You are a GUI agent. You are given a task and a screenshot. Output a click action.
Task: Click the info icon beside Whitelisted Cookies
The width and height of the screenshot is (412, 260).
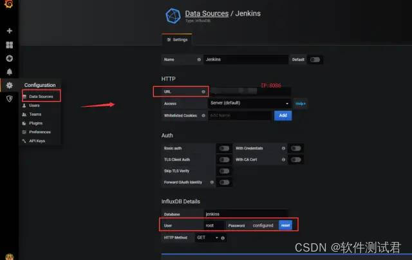pos(203,116)
